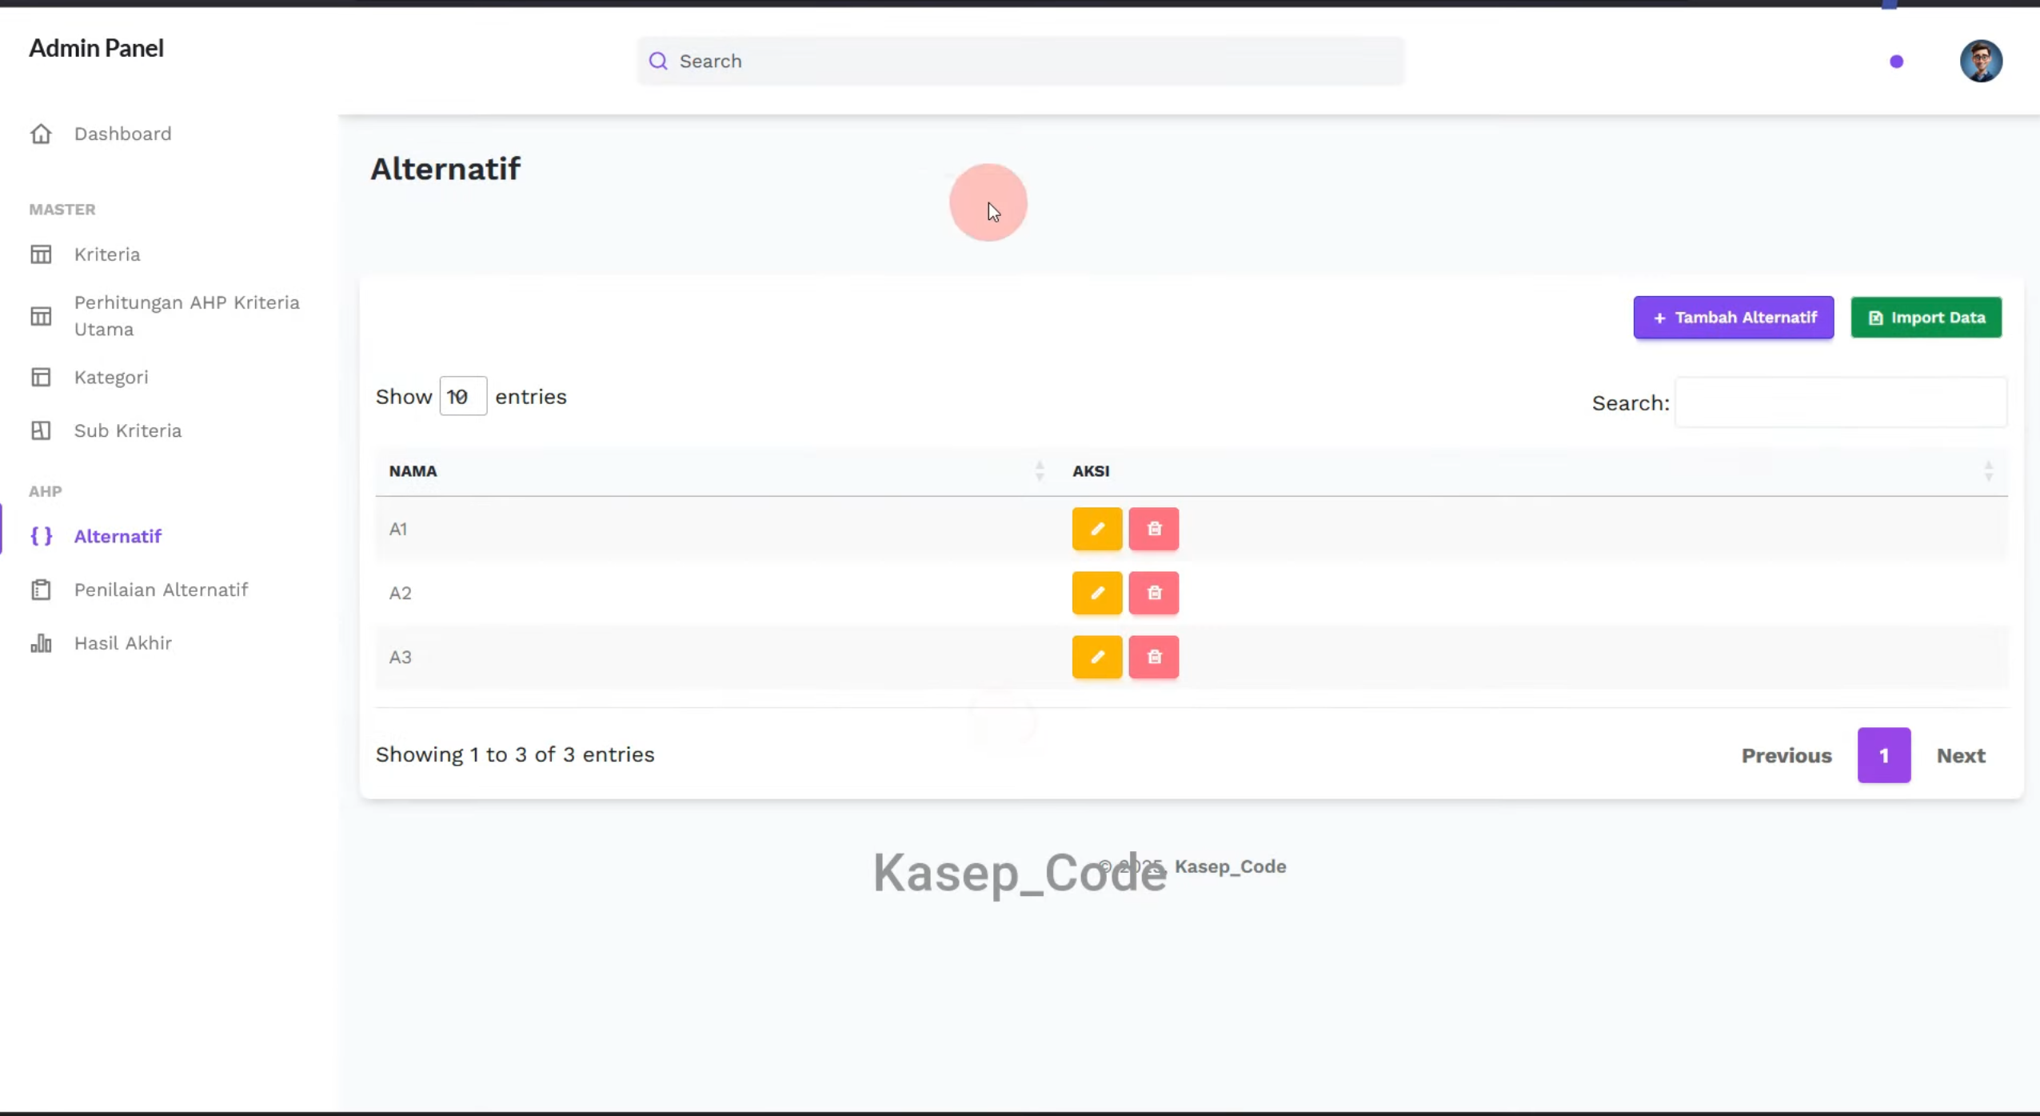Screen dimensions: 2040x1116
Task: Click the Tambah Alternatif button
Action: point(1733,318)
